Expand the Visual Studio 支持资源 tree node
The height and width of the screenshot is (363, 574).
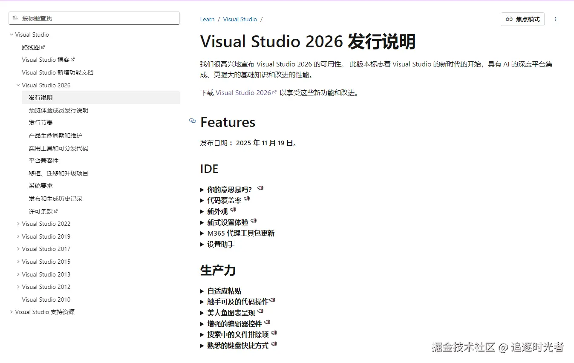point(12,312)
